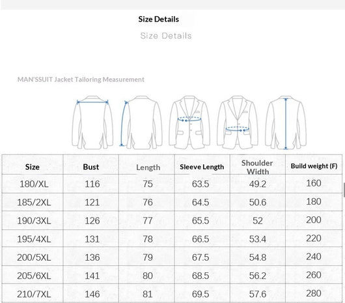Click bust value '121'
The width and height of the screenshot is (345, 303).
click(92, 203)
